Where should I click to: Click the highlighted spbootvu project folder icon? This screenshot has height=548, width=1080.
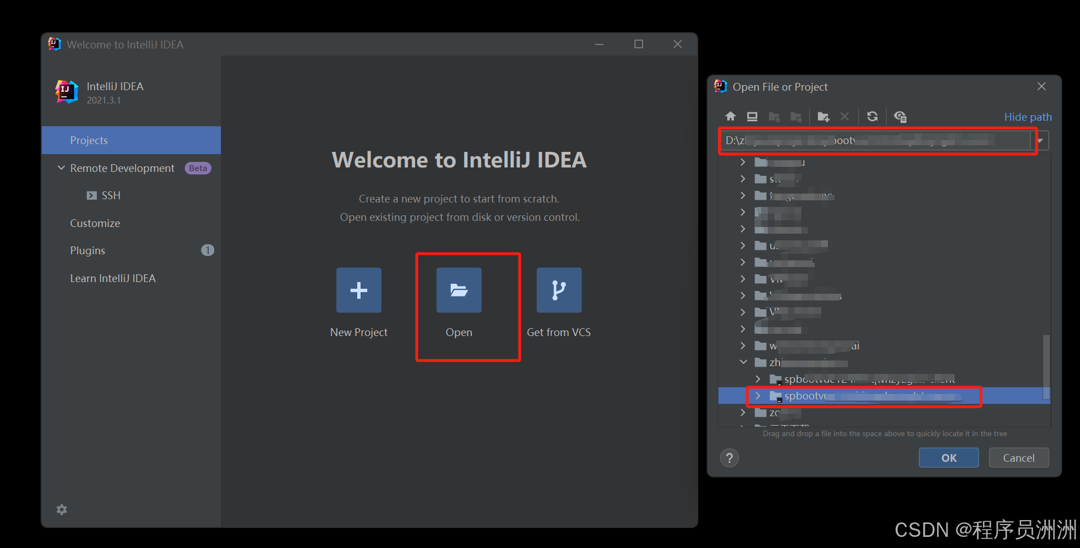click(776, 396)
